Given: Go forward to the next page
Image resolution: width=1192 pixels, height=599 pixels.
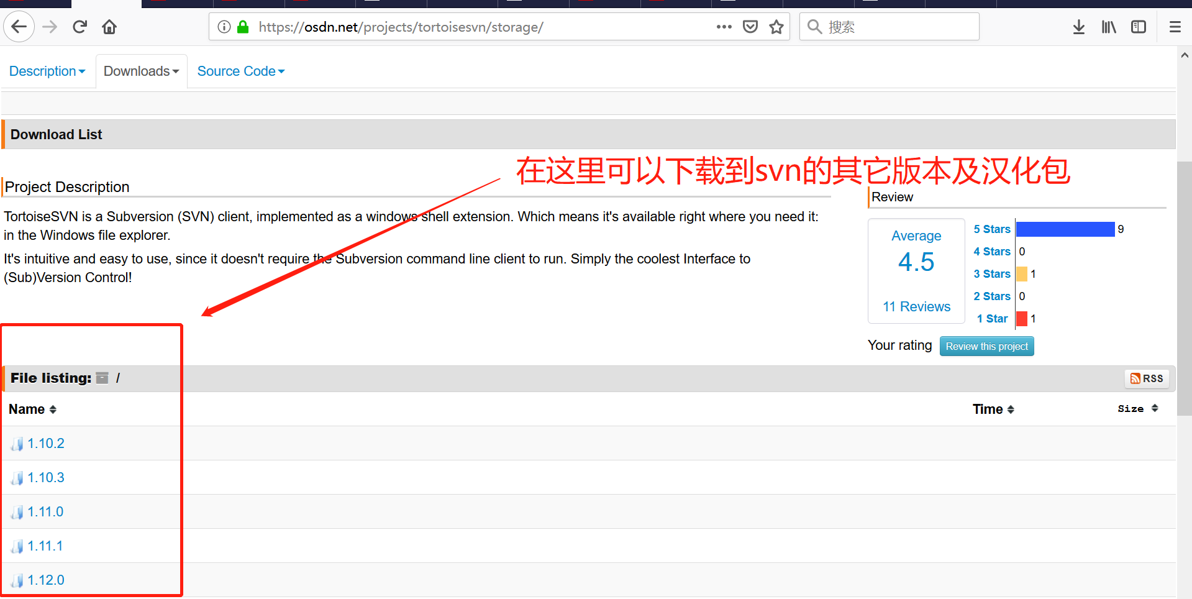Looking at the screenshot, I should [50, 27].
